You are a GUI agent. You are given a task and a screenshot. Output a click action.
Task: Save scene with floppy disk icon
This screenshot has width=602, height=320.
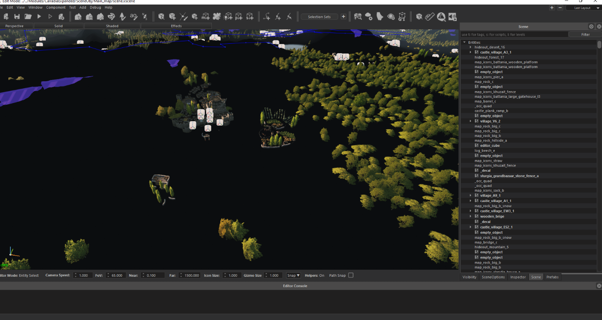pos(17,16)
